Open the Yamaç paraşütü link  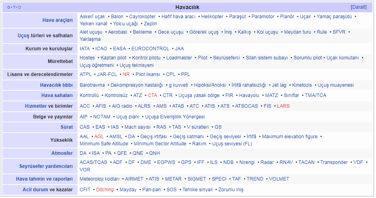(334, 17)
